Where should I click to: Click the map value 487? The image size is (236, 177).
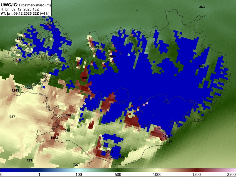click(x=169, y=142)
